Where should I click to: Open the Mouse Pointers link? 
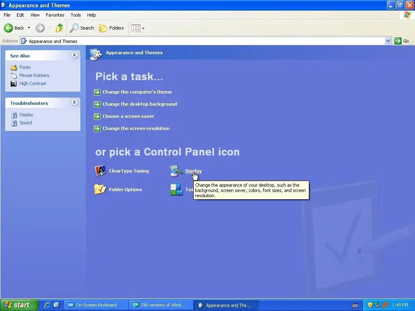tap(34, 75)
